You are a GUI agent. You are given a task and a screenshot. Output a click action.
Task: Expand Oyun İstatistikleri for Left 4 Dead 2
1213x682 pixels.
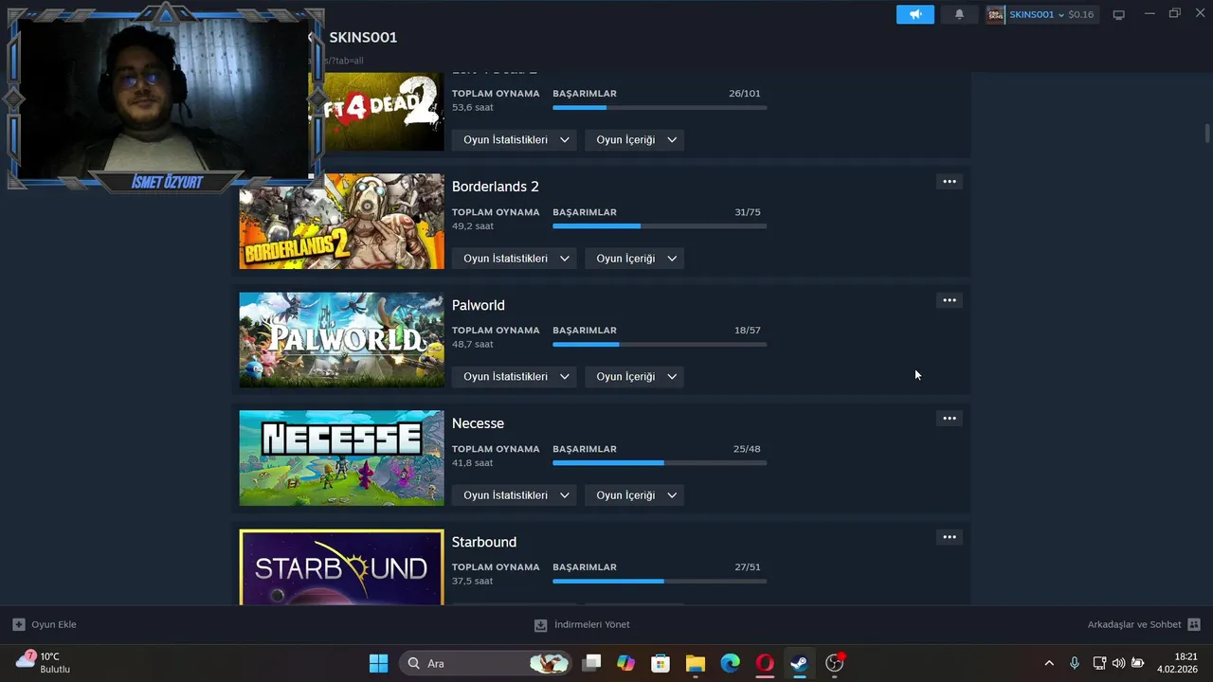pos(515,139)
